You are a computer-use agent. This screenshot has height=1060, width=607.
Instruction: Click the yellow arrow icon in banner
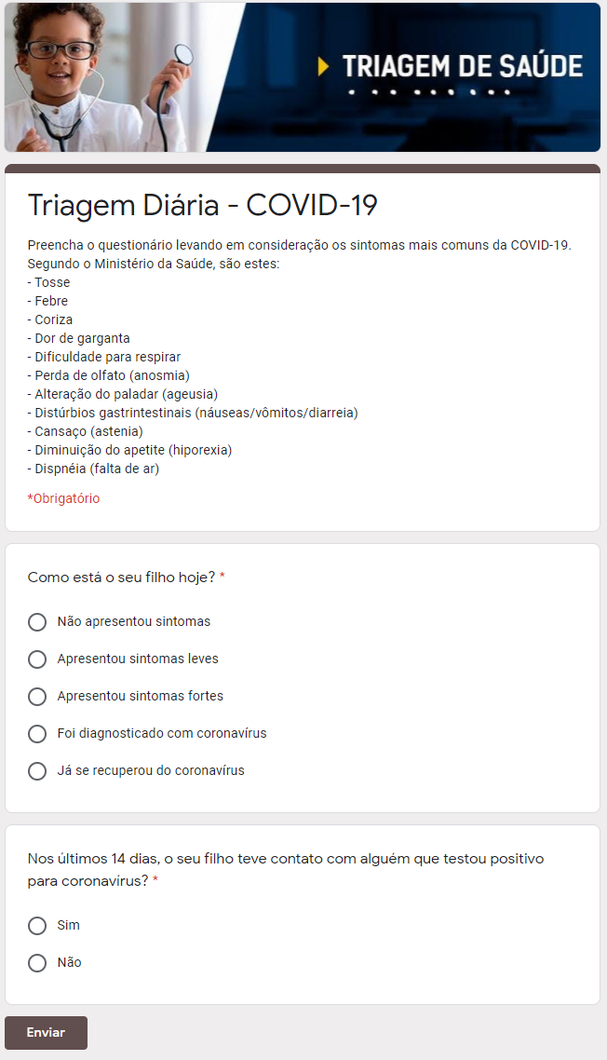pyautogui.click(x=323, y=65)
